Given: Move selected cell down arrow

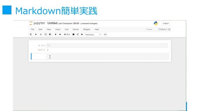Looking at the screenshot, I should pos(60,34).
